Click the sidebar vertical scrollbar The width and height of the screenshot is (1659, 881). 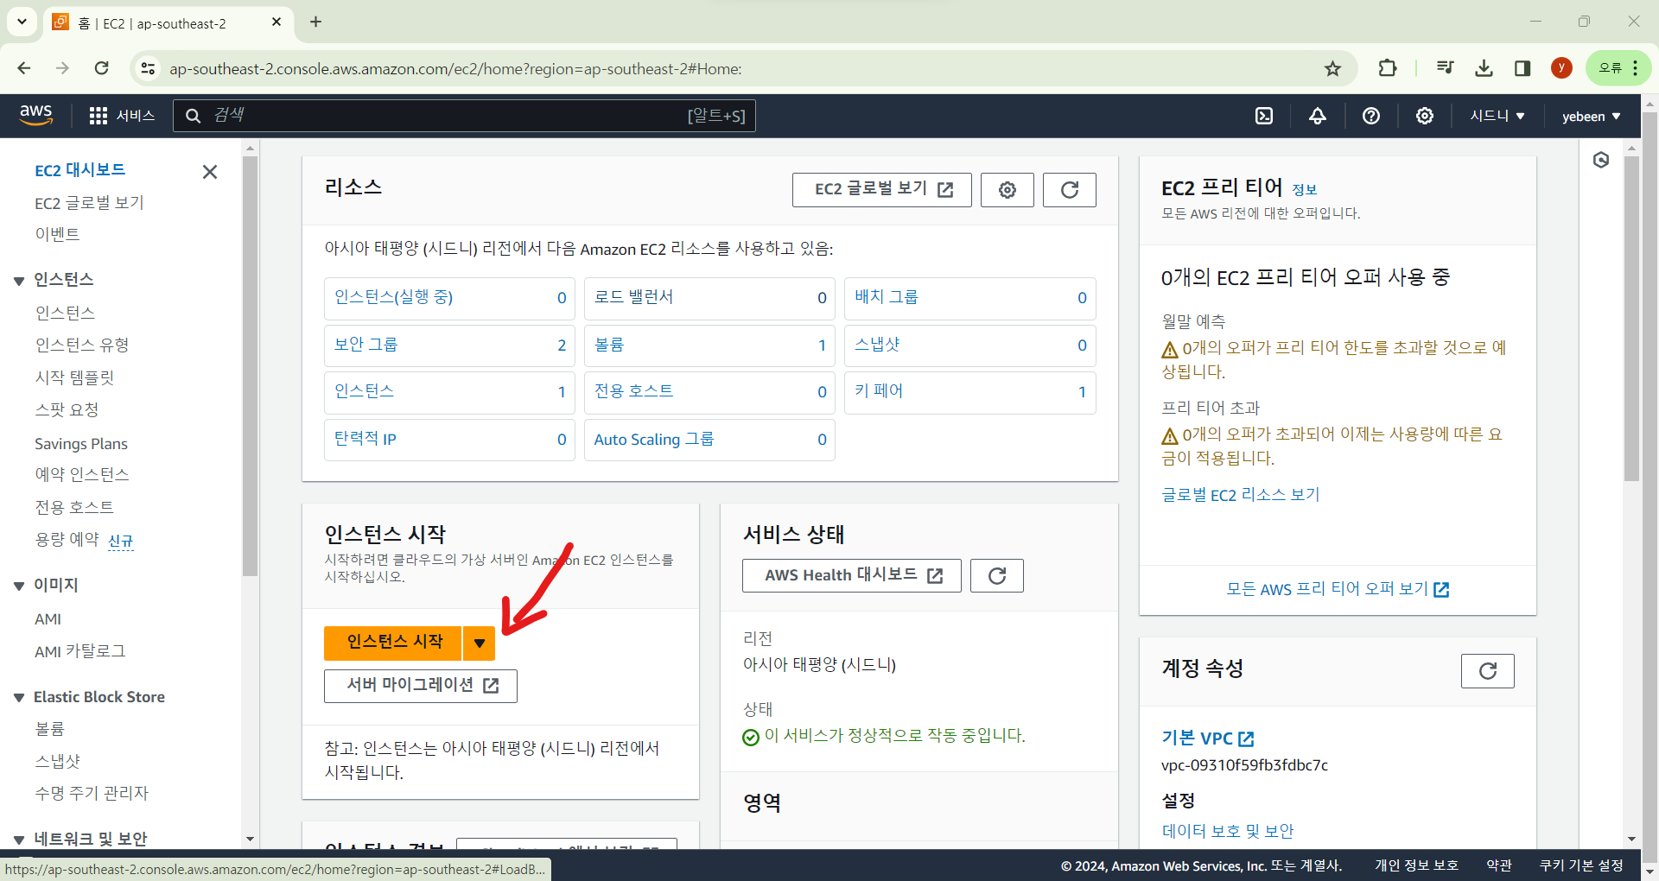tap(250, 366)
